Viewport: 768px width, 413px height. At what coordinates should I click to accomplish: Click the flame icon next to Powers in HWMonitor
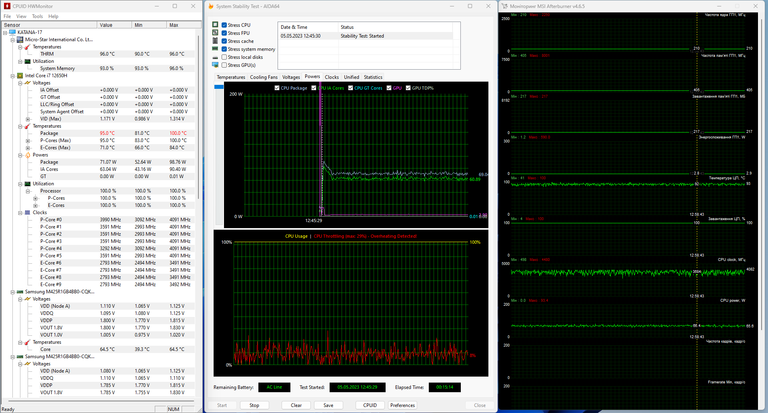coord(27,155)
